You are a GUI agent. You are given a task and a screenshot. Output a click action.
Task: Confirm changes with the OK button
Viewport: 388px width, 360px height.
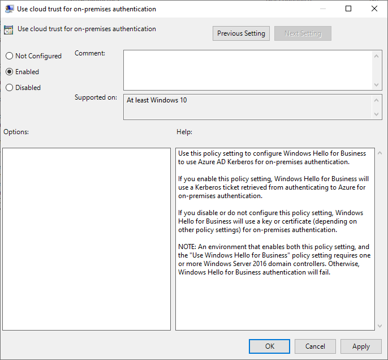click(x=269, y=346)
